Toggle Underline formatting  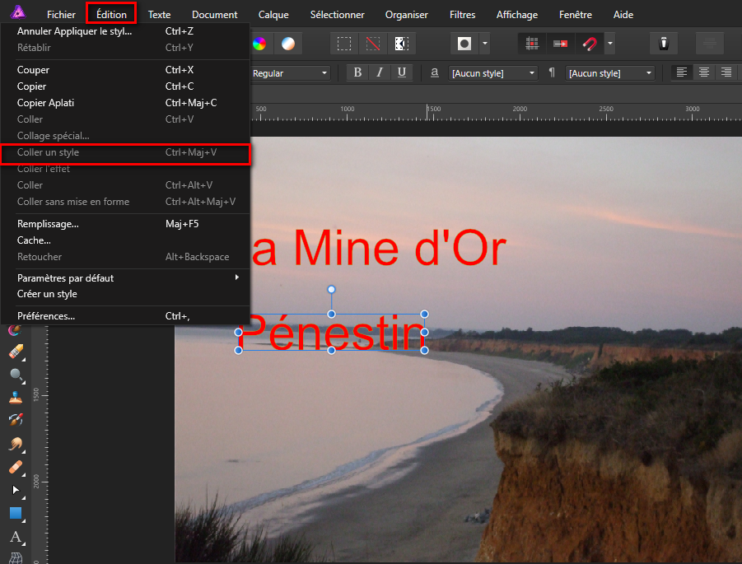(402, 72)
